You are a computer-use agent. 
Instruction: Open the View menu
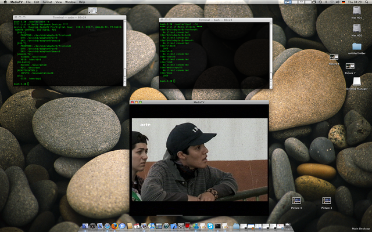[58, 2]
